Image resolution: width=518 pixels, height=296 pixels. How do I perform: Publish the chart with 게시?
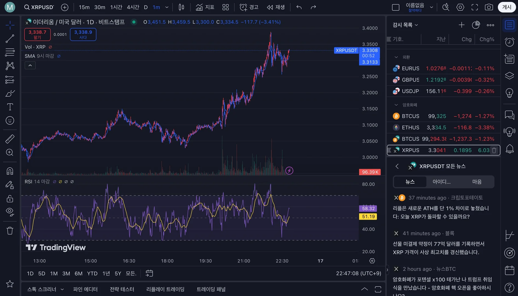(507, 7)
